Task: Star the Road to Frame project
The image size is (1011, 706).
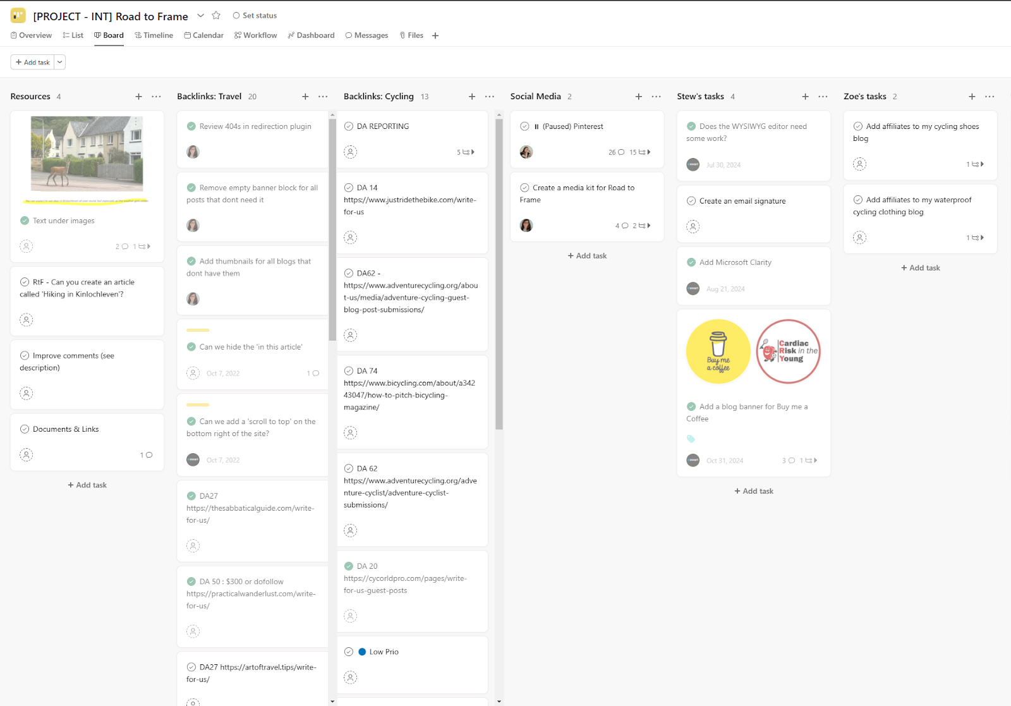Action: pos(216,16)
